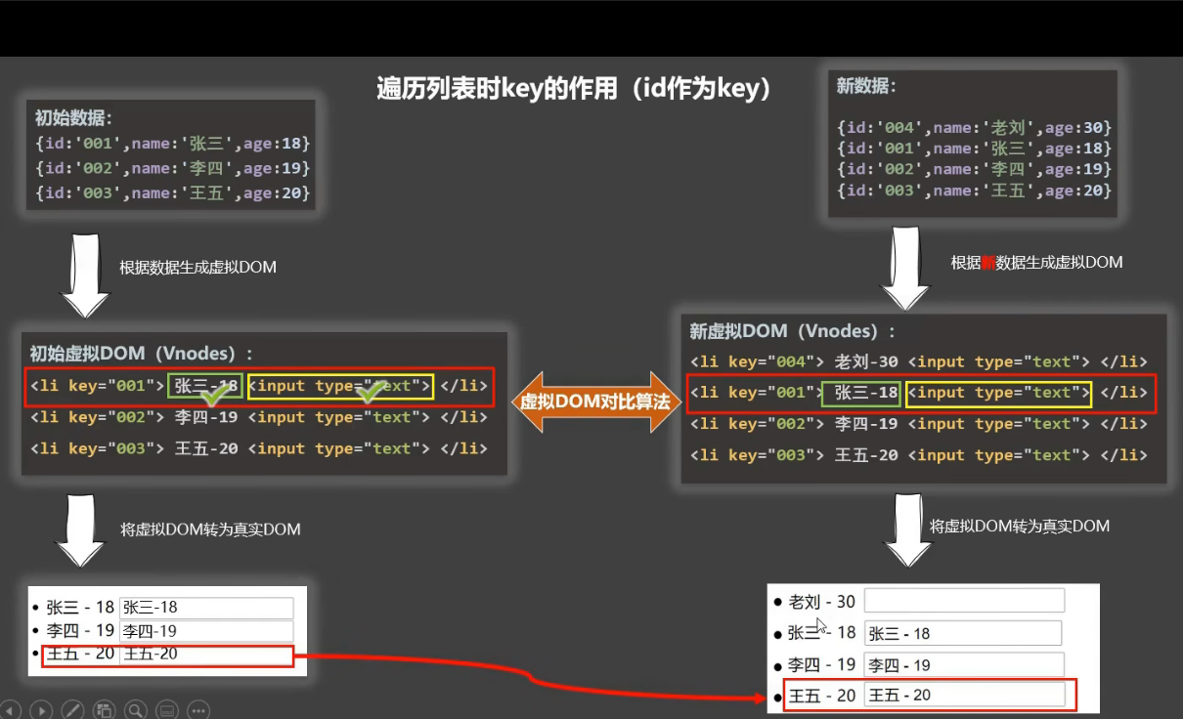The height and width of the screenshot is (719, 1183).
Task: Click 张三-18 text in 新虚拟DOM green box
Action: click(866, 393)
